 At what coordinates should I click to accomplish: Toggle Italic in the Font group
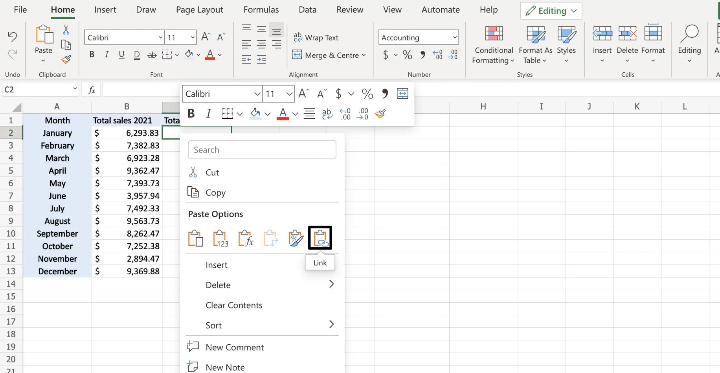tap(106, 55)
